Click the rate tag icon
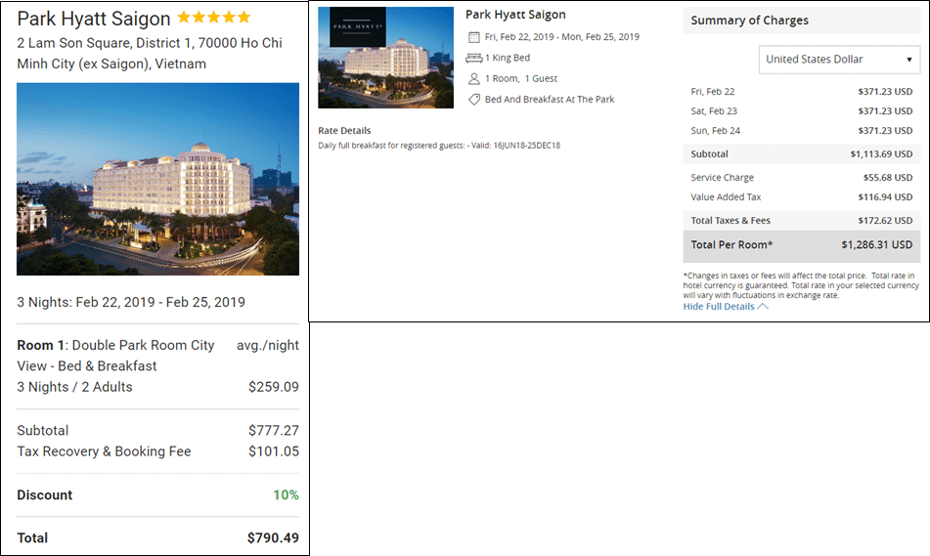 (x=474, y=100)
